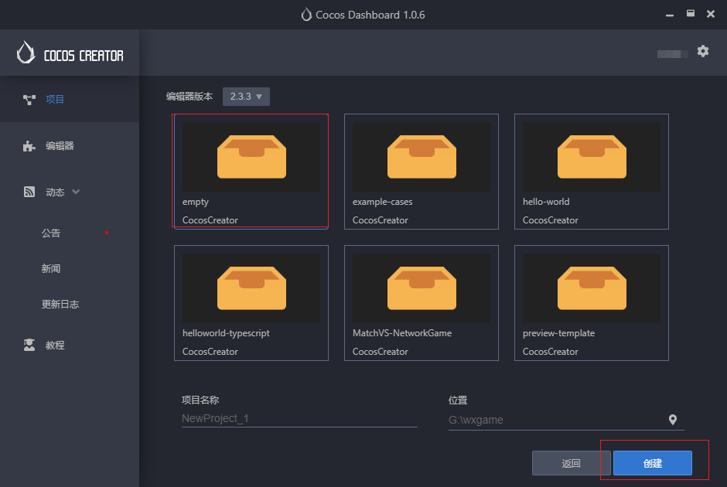The height and width of the screenshot is (487, 727).
Task: Select the empty project template
Action: tap(251, 170)
